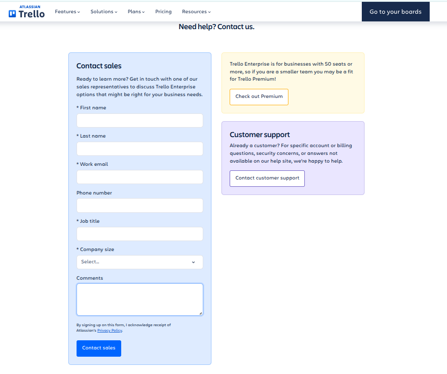Click Check out Premium button
The height and width of the screenshot is (374, 447).
click(x=259, y=97)
